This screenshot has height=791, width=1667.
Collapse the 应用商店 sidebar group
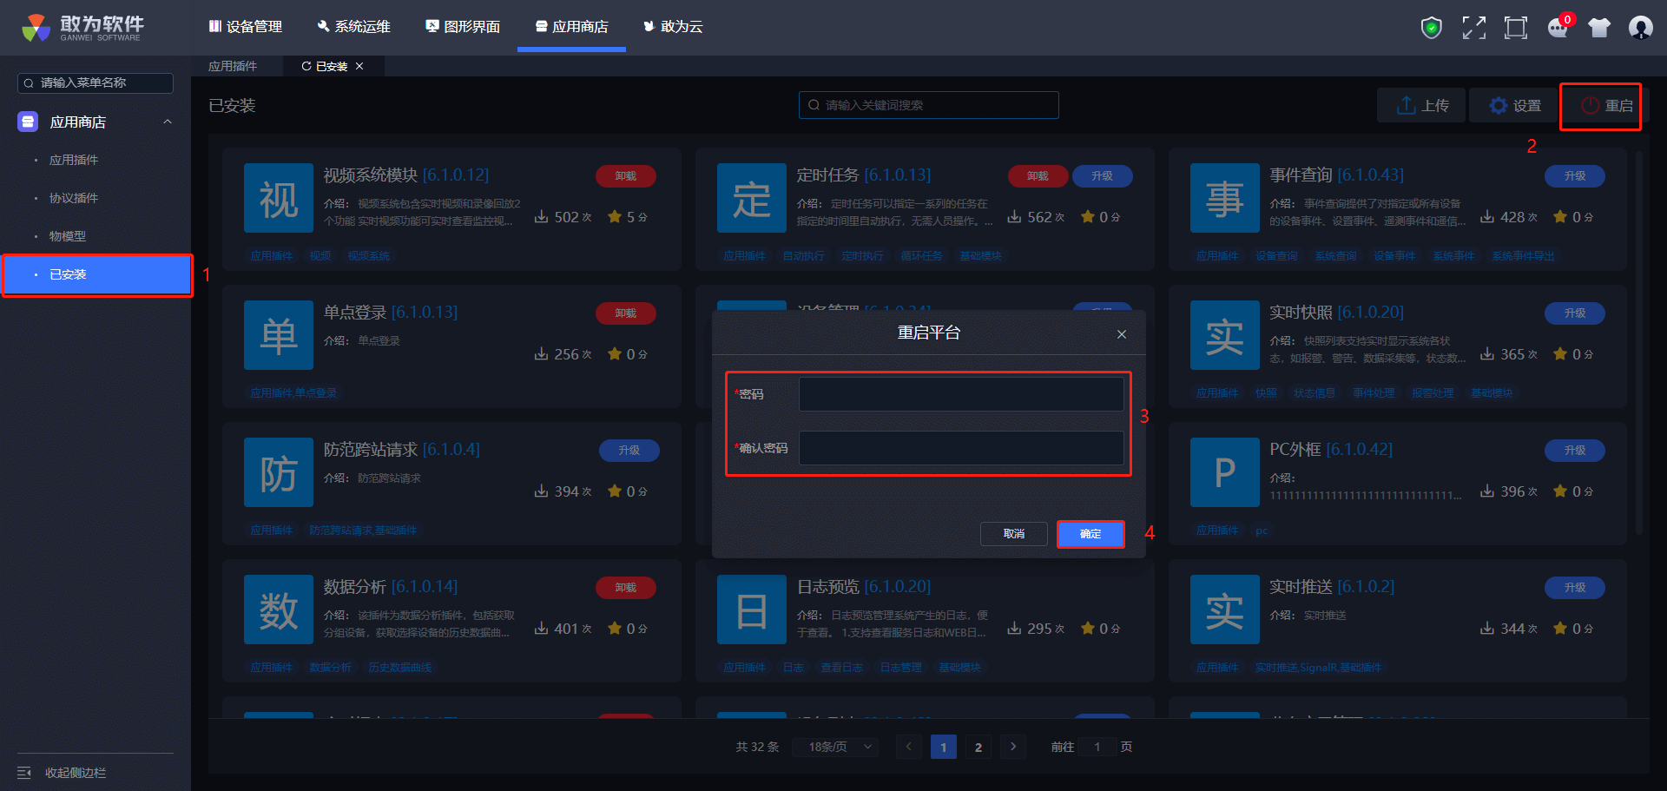tap(168, 122)
